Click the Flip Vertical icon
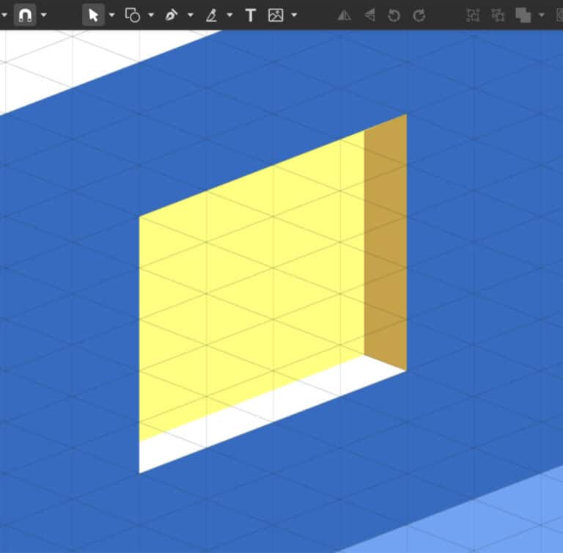Viewport: 563px width, 553px height. 369,15
